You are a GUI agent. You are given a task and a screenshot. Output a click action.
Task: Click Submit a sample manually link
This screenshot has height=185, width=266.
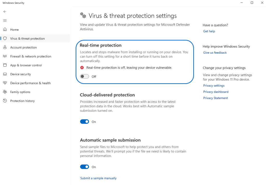(98, 178)
